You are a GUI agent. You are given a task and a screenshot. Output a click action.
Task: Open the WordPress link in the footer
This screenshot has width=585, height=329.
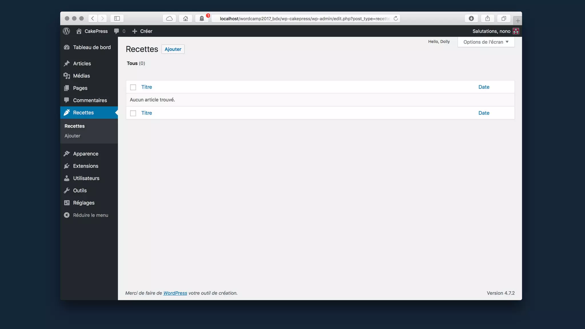pos(175,293)
